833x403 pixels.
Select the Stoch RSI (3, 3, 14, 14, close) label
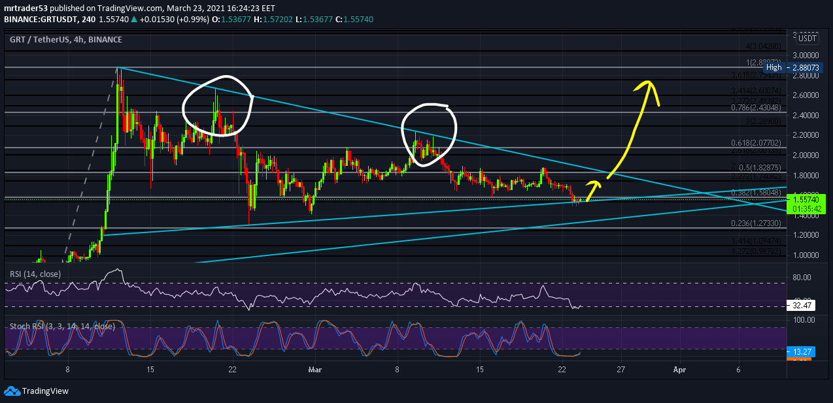pos(62,325)
